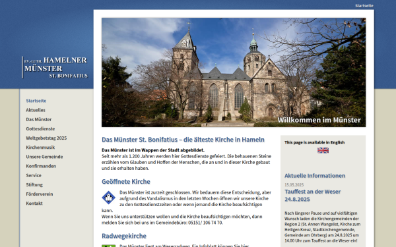Image resolution: width=396 pixels, height=247 pixels.
Task: Click heading Das Münster St. Bonifatius – die älteste Kirche
Action: click(x=183, y=140)
